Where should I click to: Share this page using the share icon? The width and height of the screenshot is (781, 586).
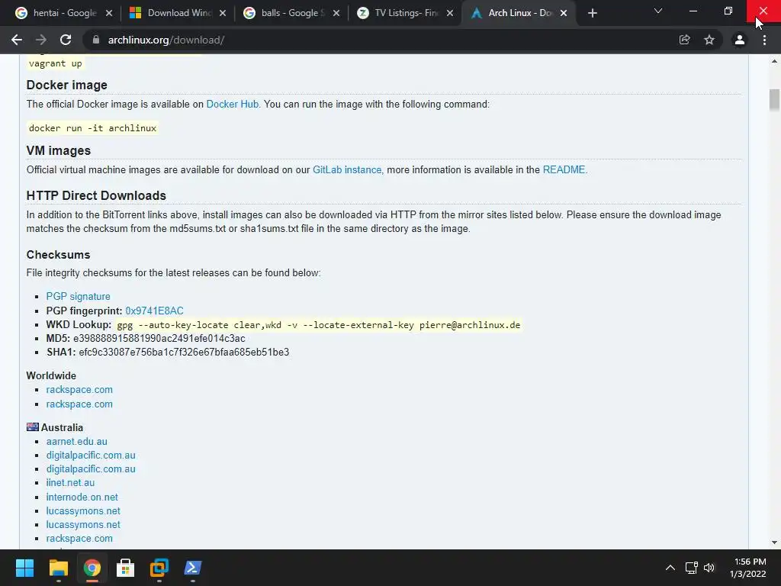pos(684,40)
